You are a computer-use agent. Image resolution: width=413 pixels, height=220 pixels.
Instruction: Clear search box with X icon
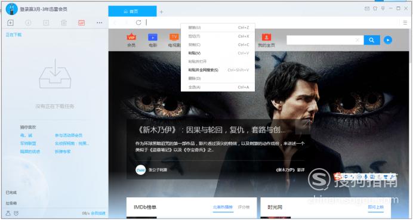357,40
